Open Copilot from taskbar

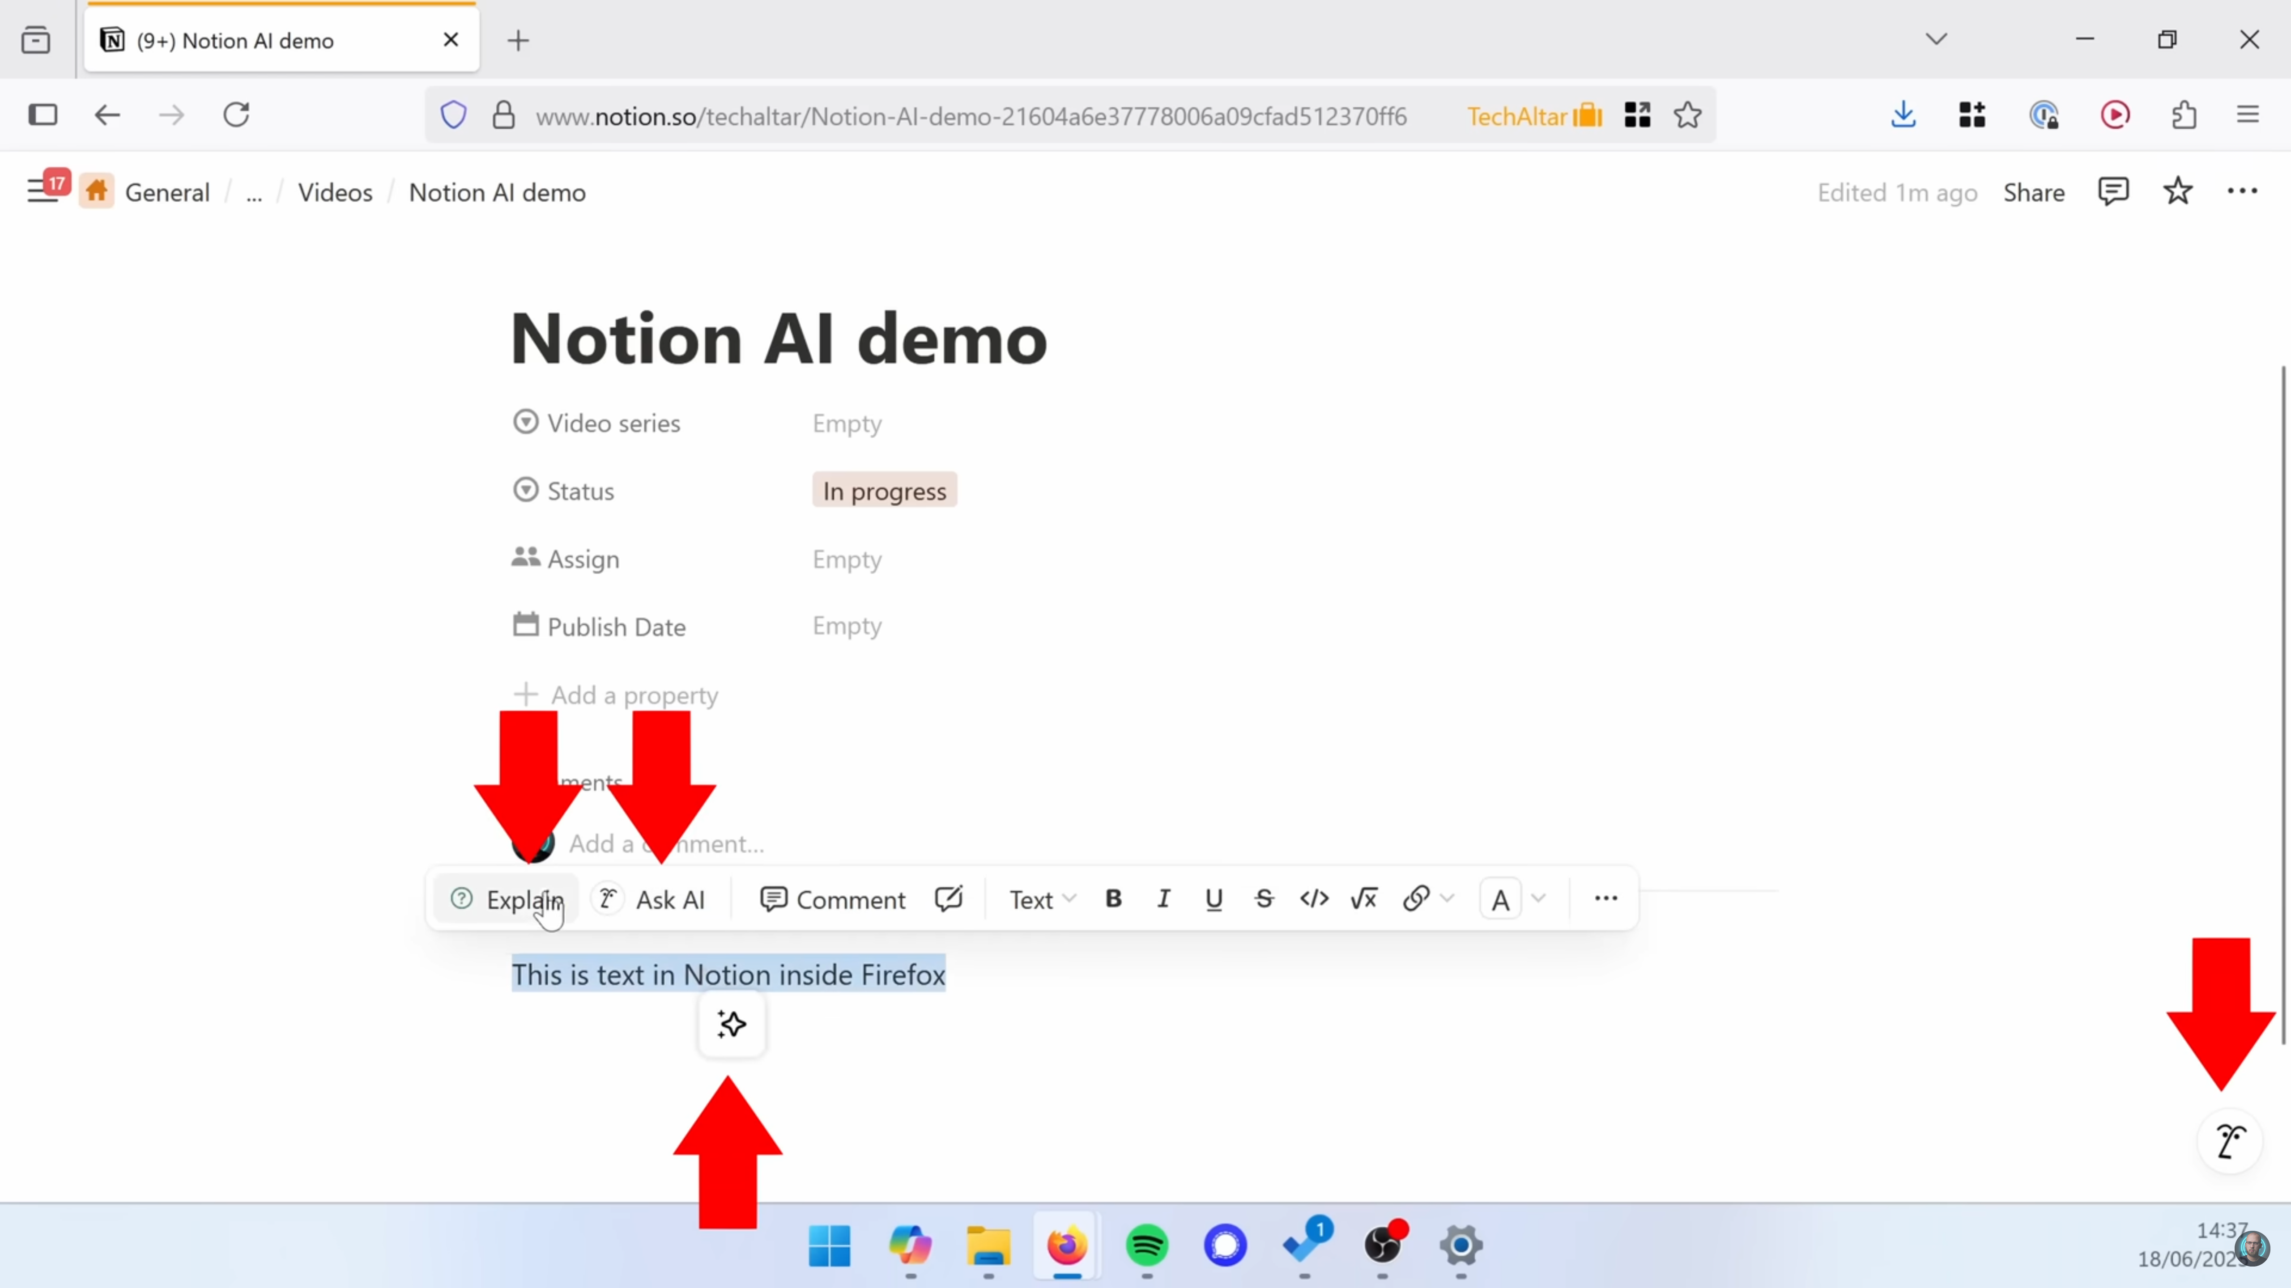click(x=910, y=1246)
